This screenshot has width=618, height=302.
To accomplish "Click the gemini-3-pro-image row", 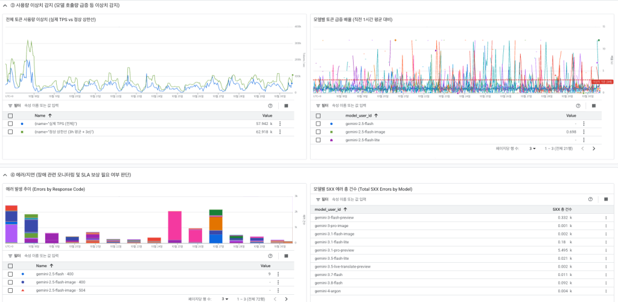I will click(x=462, y=225).
